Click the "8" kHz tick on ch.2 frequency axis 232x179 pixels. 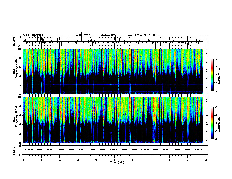point(21,106)
